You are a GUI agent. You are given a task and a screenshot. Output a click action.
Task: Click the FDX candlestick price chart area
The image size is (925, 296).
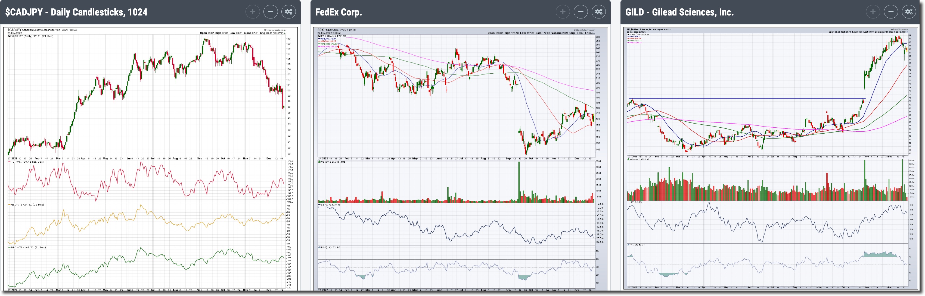pyautogui.click(x=456, y=95)
